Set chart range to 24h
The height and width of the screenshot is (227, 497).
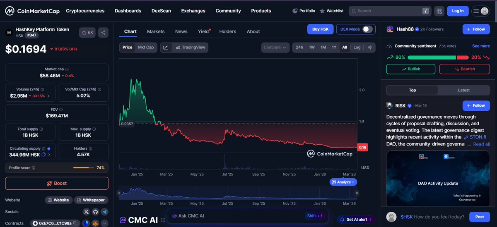coord(299,47)
